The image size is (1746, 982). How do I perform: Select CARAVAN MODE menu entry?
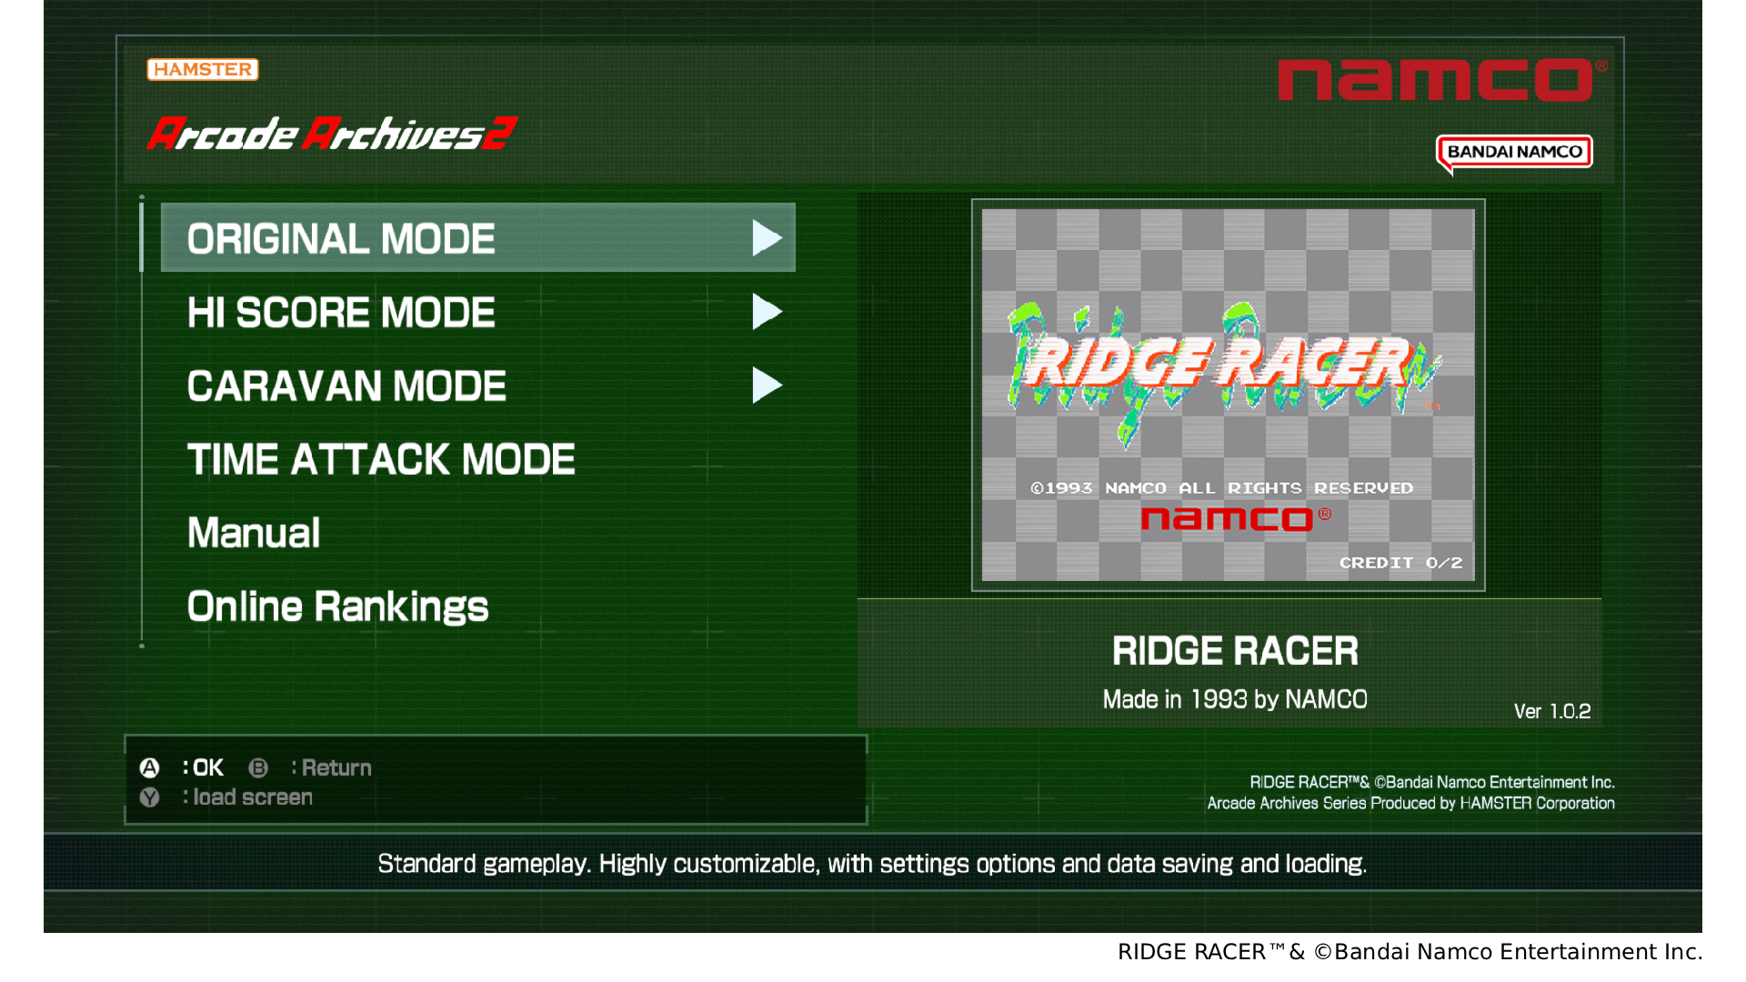click(477, 386)
